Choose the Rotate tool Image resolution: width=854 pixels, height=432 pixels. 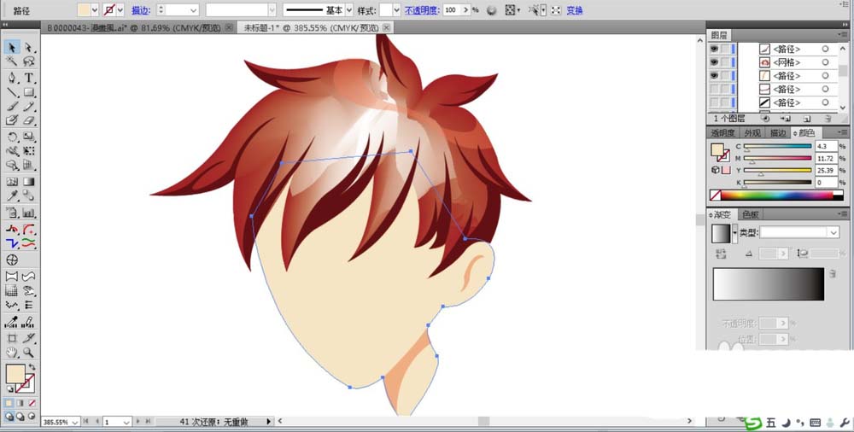point(12,137)
